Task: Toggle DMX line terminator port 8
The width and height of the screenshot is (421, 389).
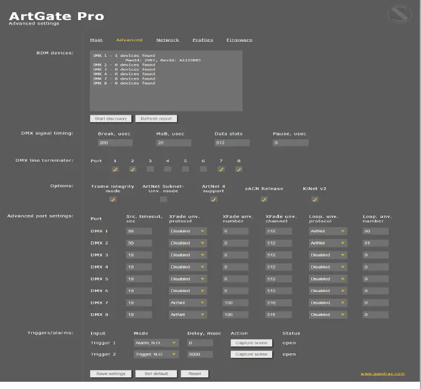Action: [x=239, y=169]
